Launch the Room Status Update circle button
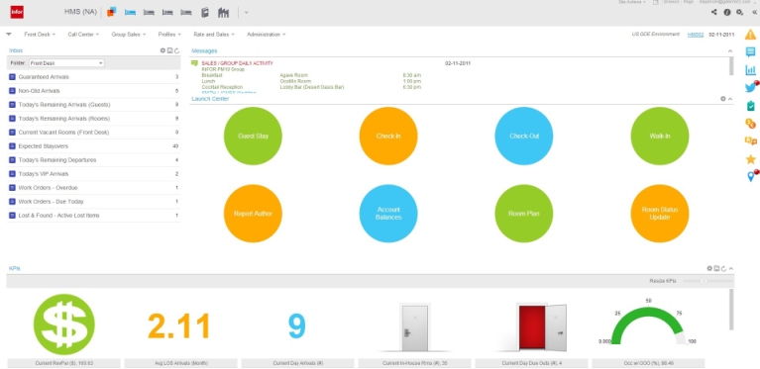760x369 pixels. click(660, 214)
